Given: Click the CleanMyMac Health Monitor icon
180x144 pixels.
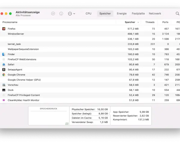Looking at the screenshot, I should (4, 100).
